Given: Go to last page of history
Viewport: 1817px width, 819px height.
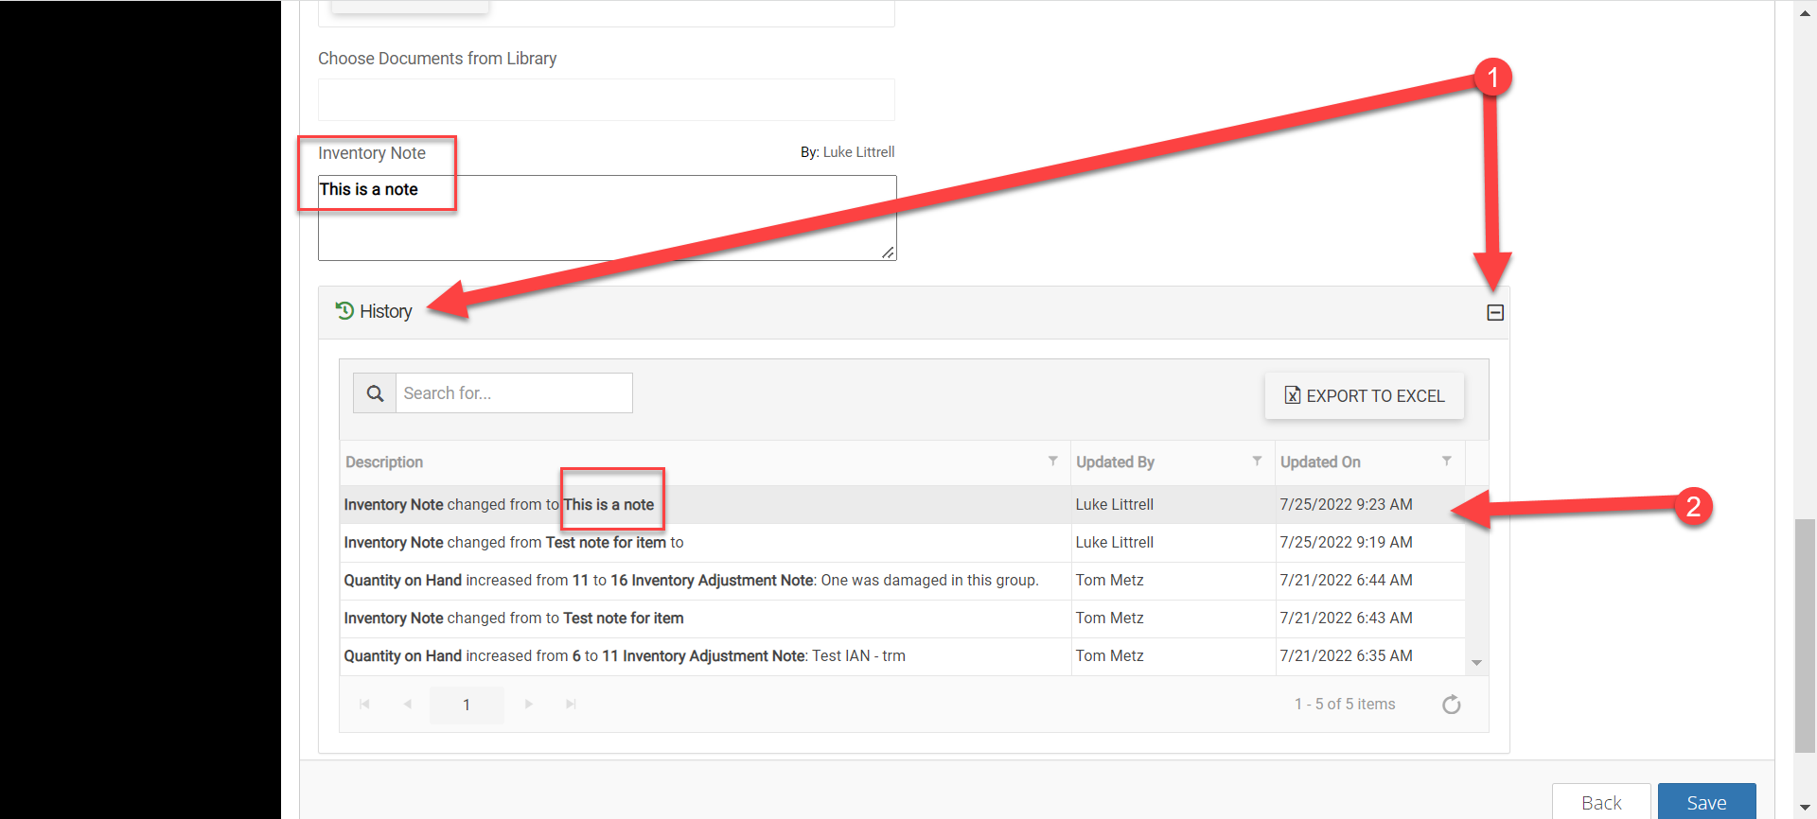Looking at the screenshot, I should tap(571, 705).
